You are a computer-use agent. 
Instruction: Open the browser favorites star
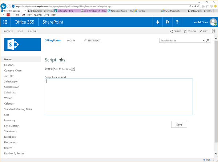(207, 6)
